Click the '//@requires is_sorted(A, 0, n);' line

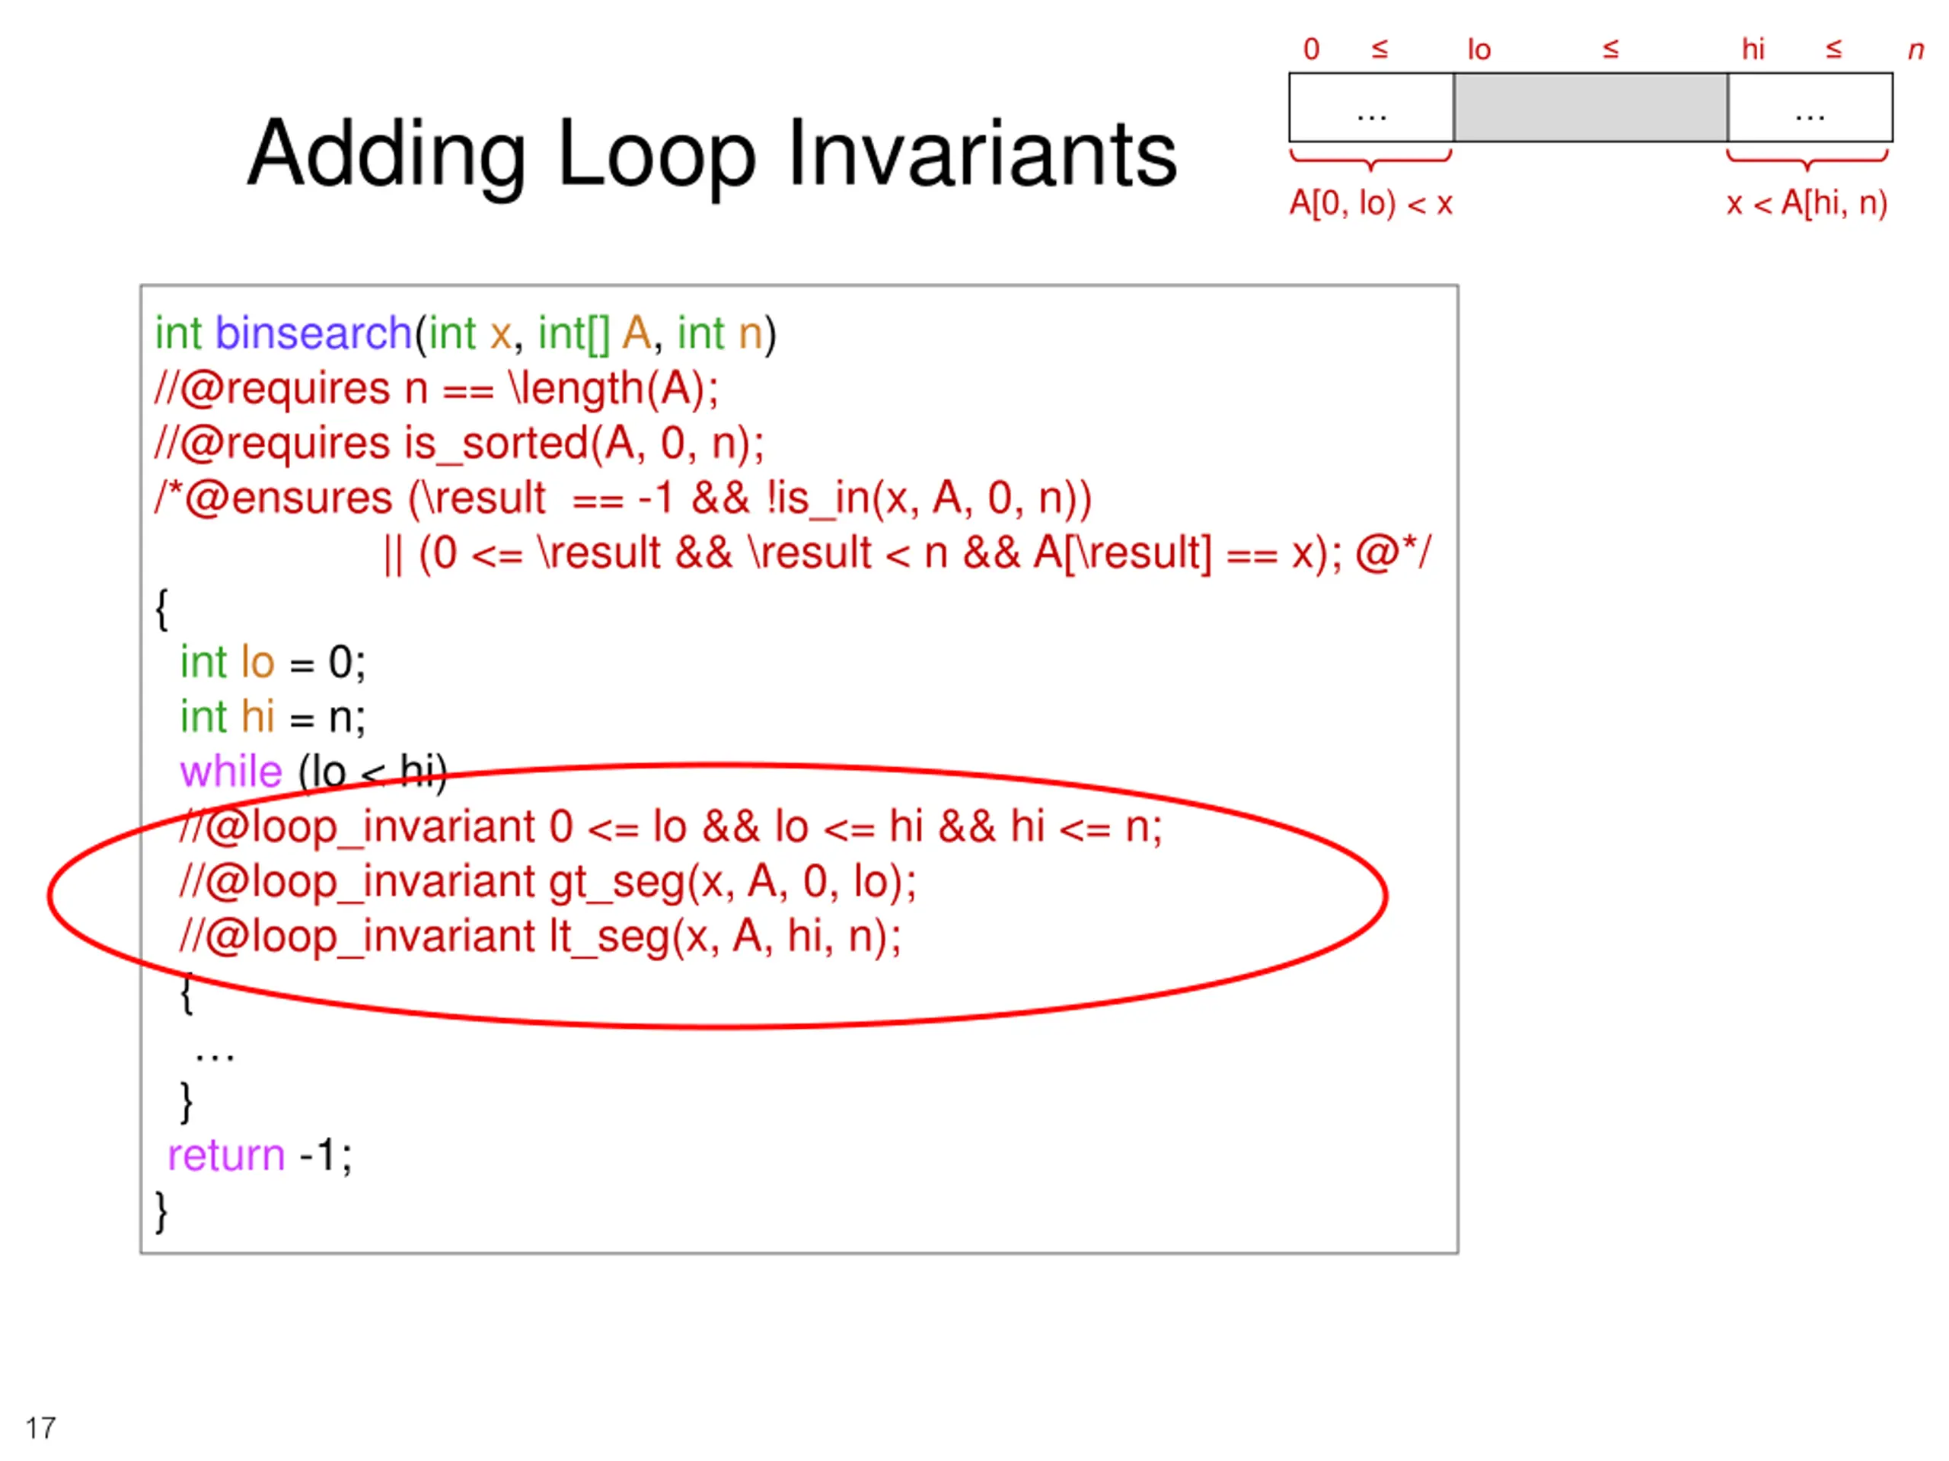point(459,443)
